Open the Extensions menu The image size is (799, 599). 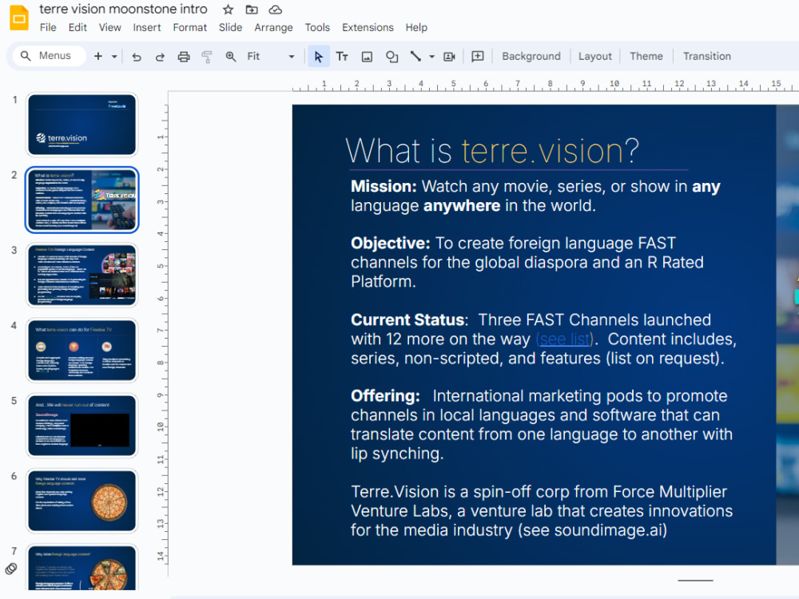[368, 27]
